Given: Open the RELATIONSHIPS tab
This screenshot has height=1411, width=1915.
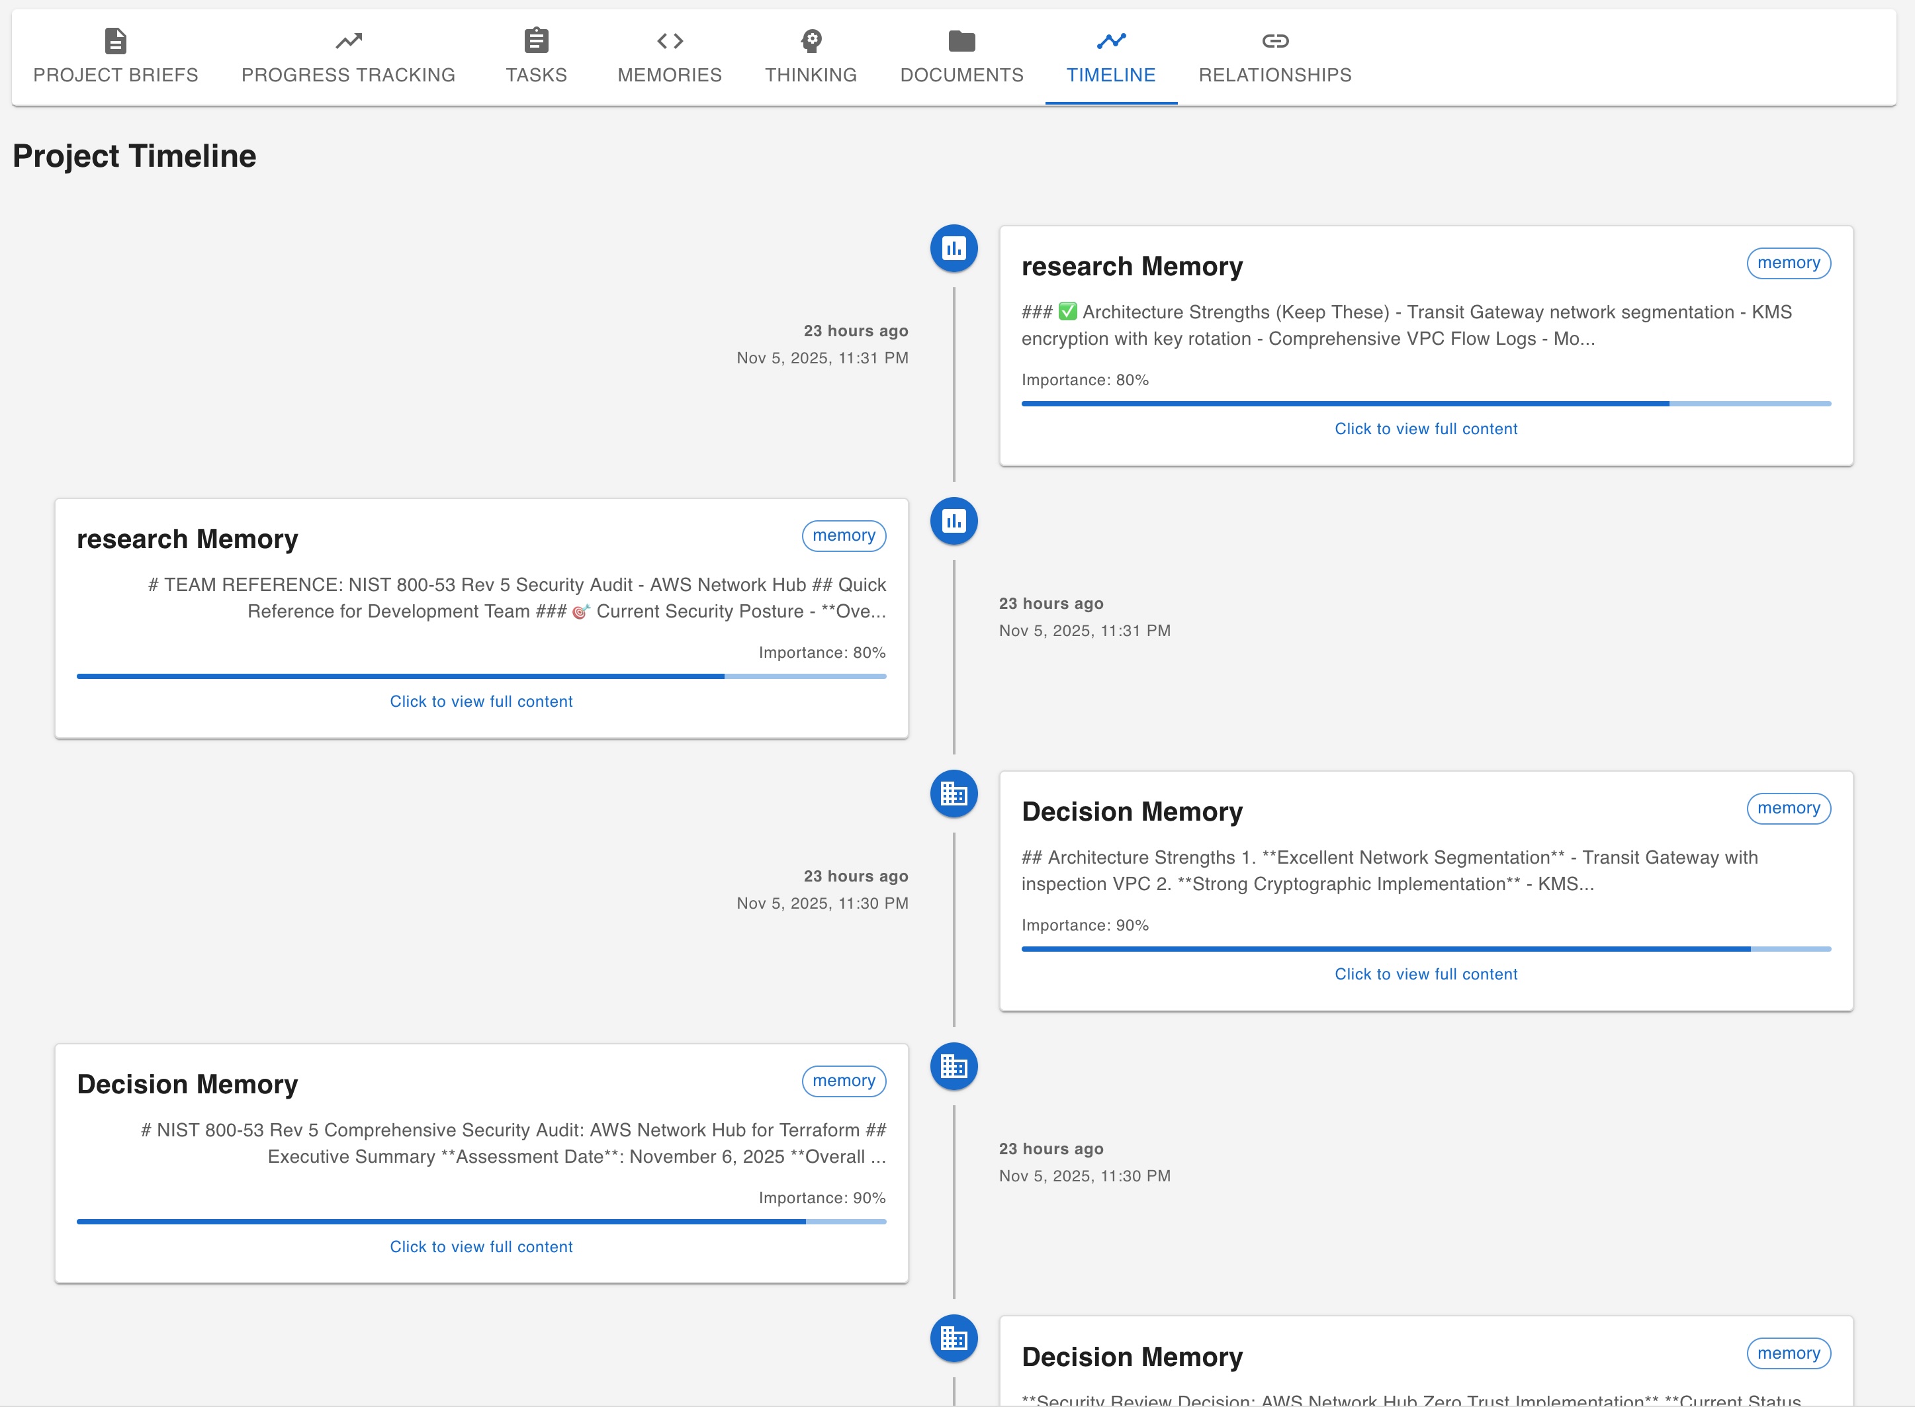Looking at the screenshot, I should click(1274, 74).
